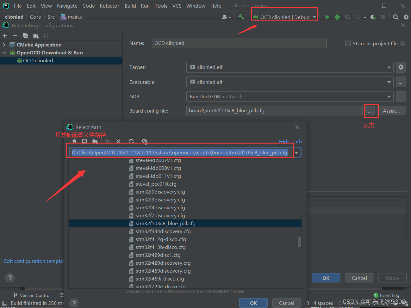411x308 pixels.
Task: Click OK in Select Path dialog
Action: 253,303
